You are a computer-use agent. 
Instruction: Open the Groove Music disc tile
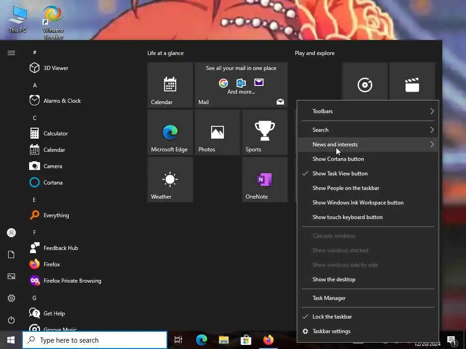tap(365, 81)
